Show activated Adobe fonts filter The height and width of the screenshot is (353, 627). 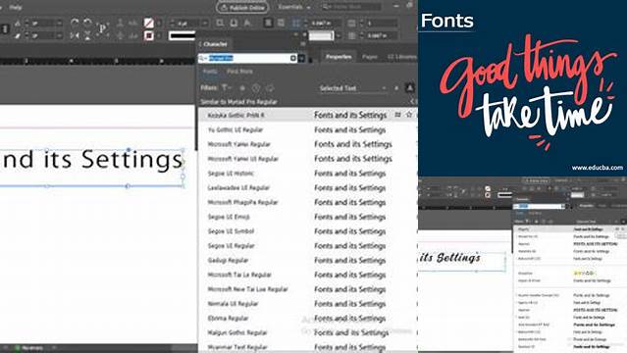point(270,88)
